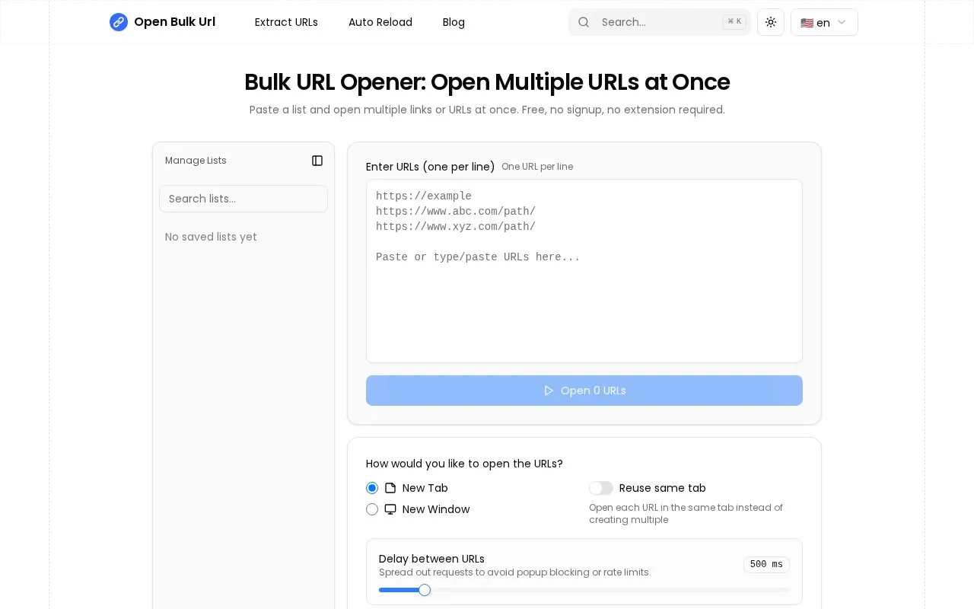The image size is (974, 609).
Task: Focus the Search lists input field
Action: click(x=243, y=199)
